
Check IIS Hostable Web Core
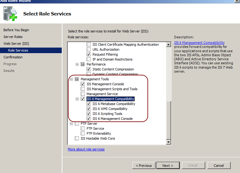[77, 138]
